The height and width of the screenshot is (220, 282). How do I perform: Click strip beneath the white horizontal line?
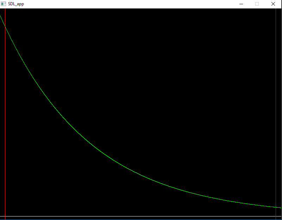coord(141,218)
